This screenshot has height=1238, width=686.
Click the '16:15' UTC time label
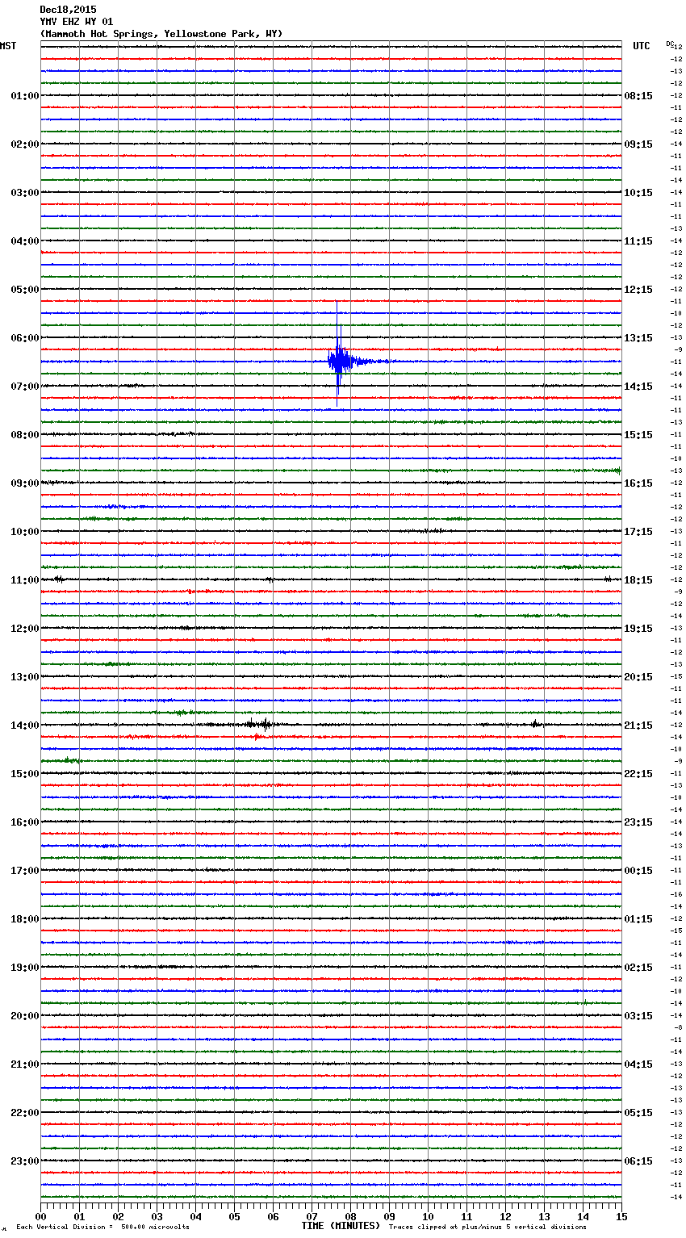click(x=638, y=483)
